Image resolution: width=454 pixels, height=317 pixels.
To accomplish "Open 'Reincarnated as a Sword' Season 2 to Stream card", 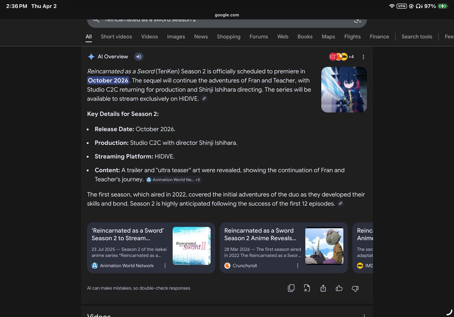I will [151, 248].
